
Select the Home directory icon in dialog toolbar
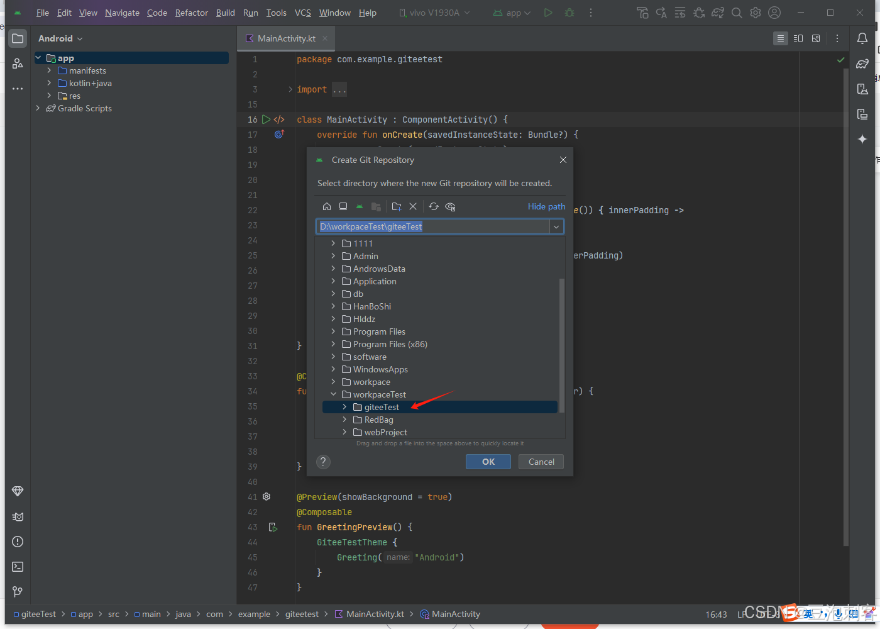tap(327, 206)
